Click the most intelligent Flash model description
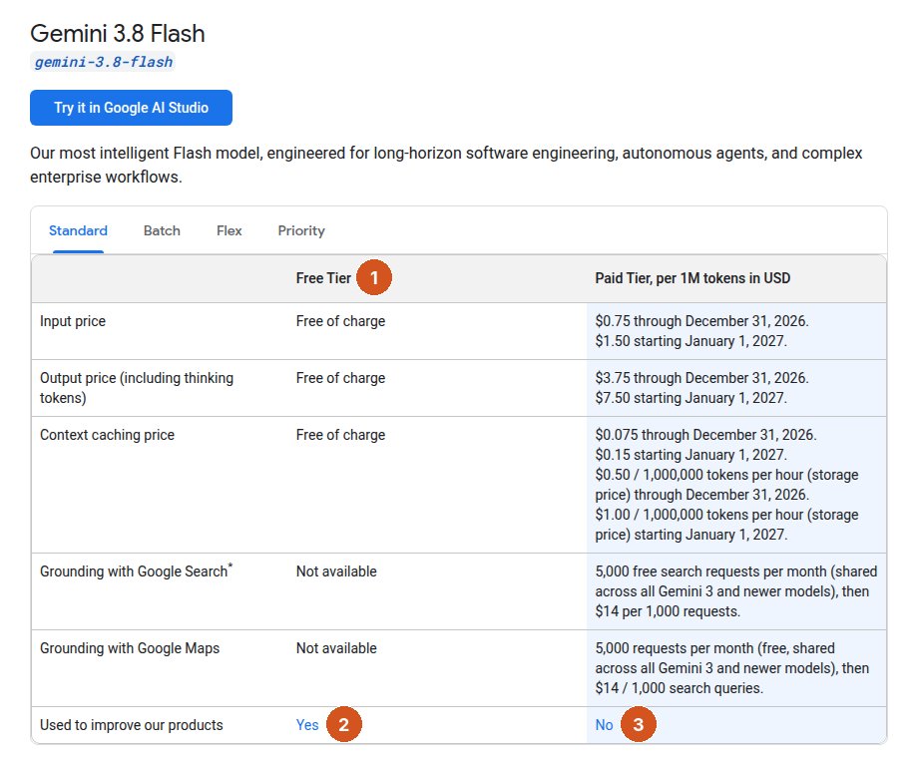The image size is (918, 758). [446, 165]
